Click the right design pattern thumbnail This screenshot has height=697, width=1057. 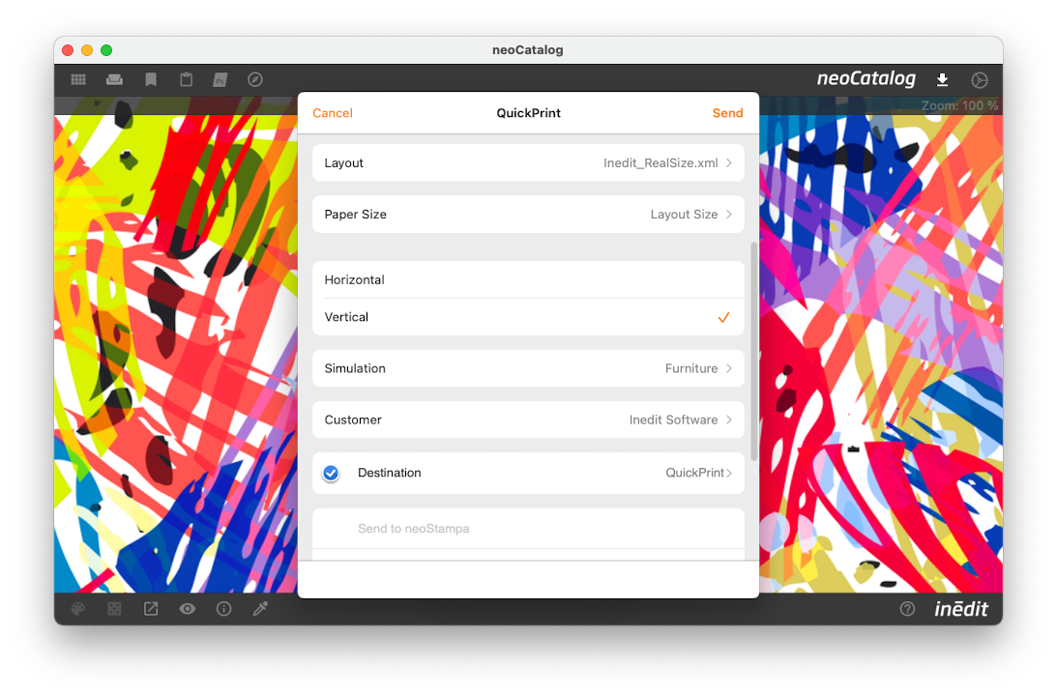pyautogui.click(x=881, y=354)
